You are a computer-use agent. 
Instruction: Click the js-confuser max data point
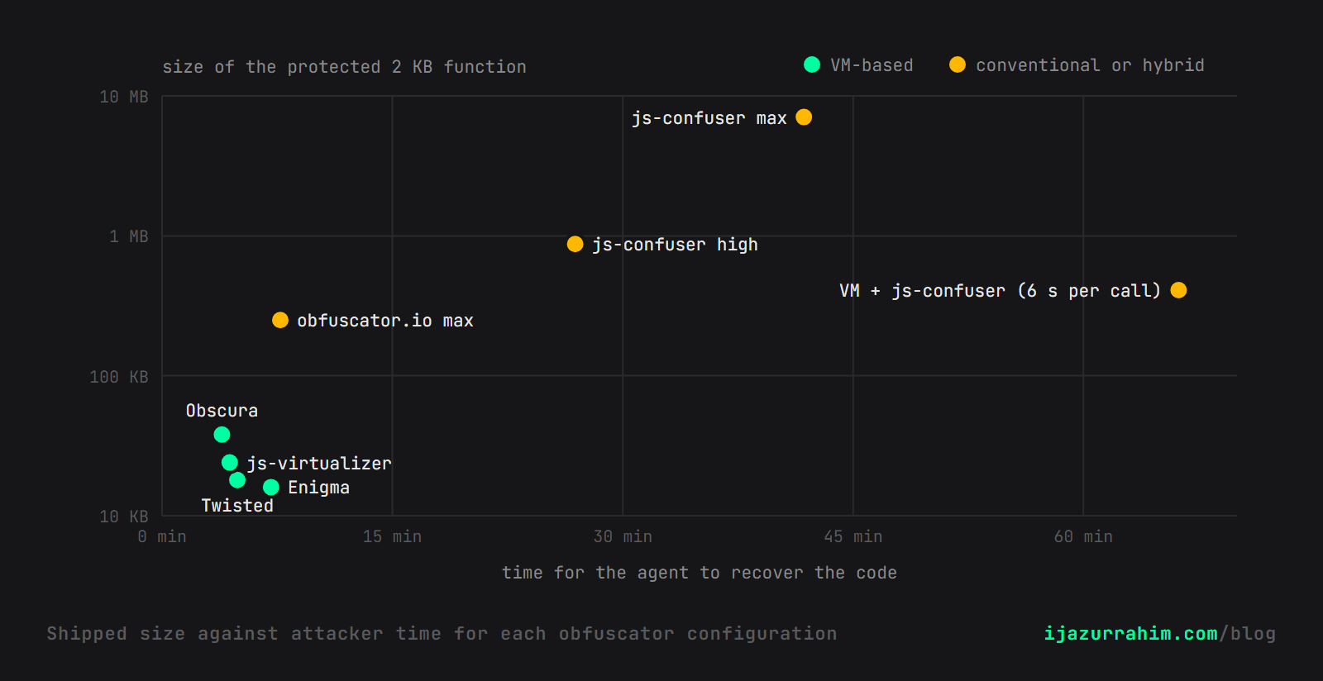[x=804, y=117]
